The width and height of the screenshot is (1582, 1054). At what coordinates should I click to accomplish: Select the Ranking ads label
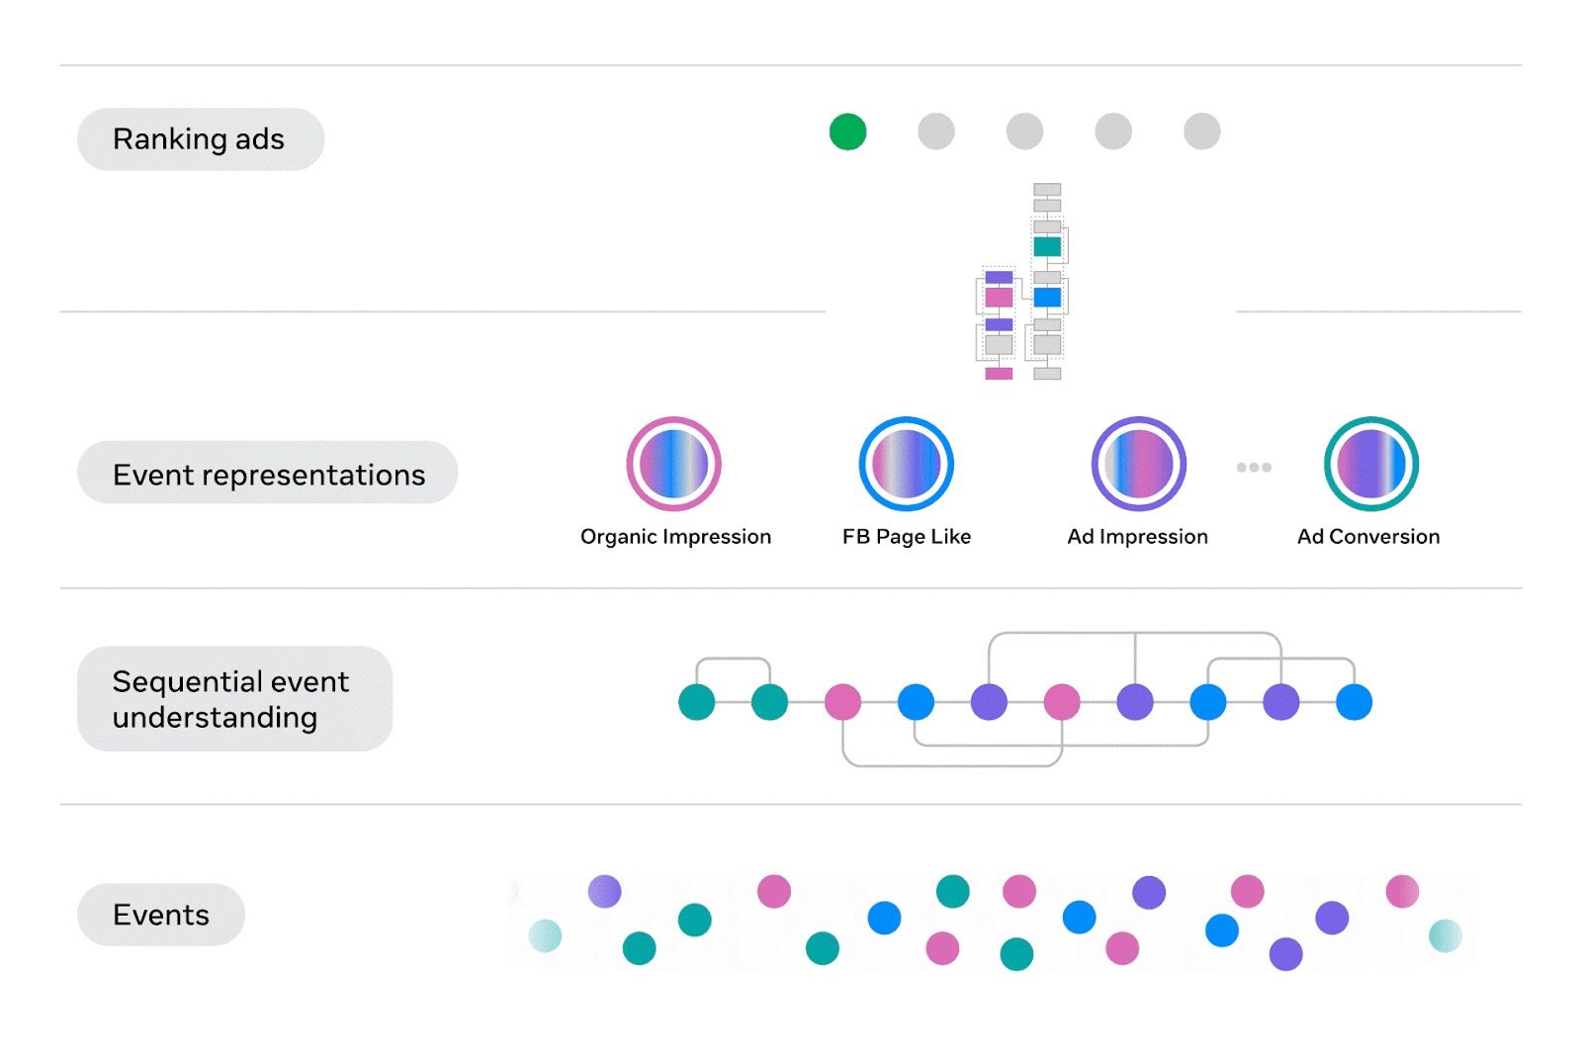pyautogui.click(x=200, y=139)
